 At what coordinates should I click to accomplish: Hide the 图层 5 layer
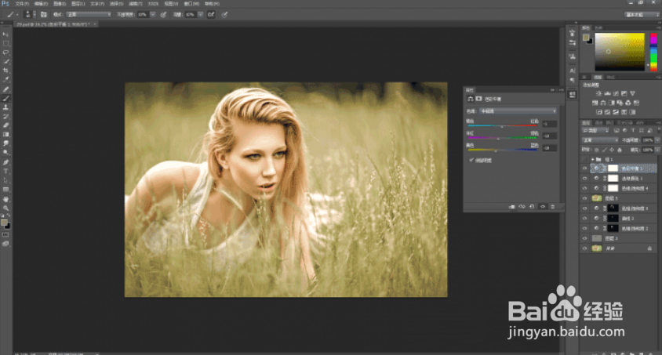[x=584, y=198]
